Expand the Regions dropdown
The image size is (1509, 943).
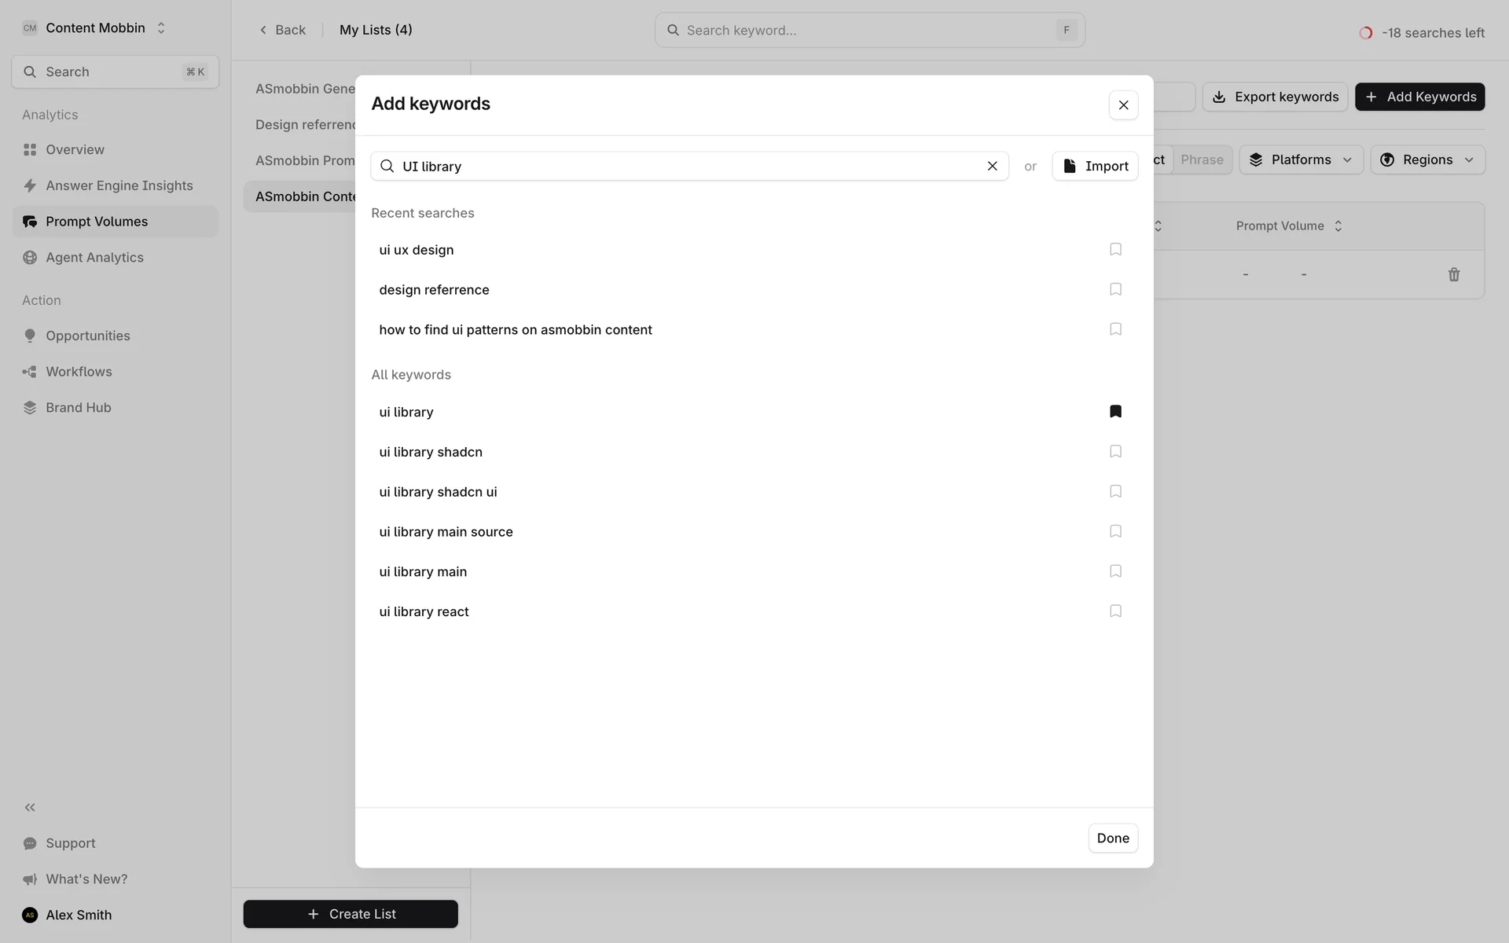coord(1426,160)
